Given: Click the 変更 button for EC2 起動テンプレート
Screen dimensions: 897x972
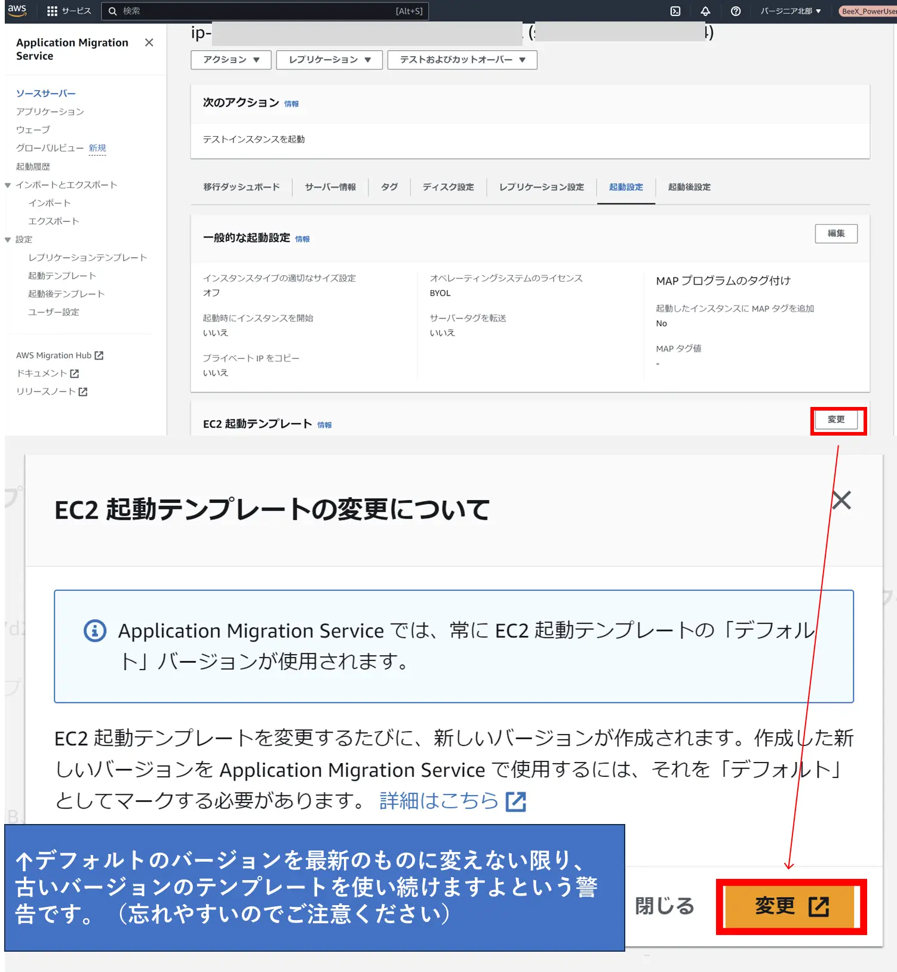Looking at the screenshot, I should pyautogui.click(x=836, y=419).
